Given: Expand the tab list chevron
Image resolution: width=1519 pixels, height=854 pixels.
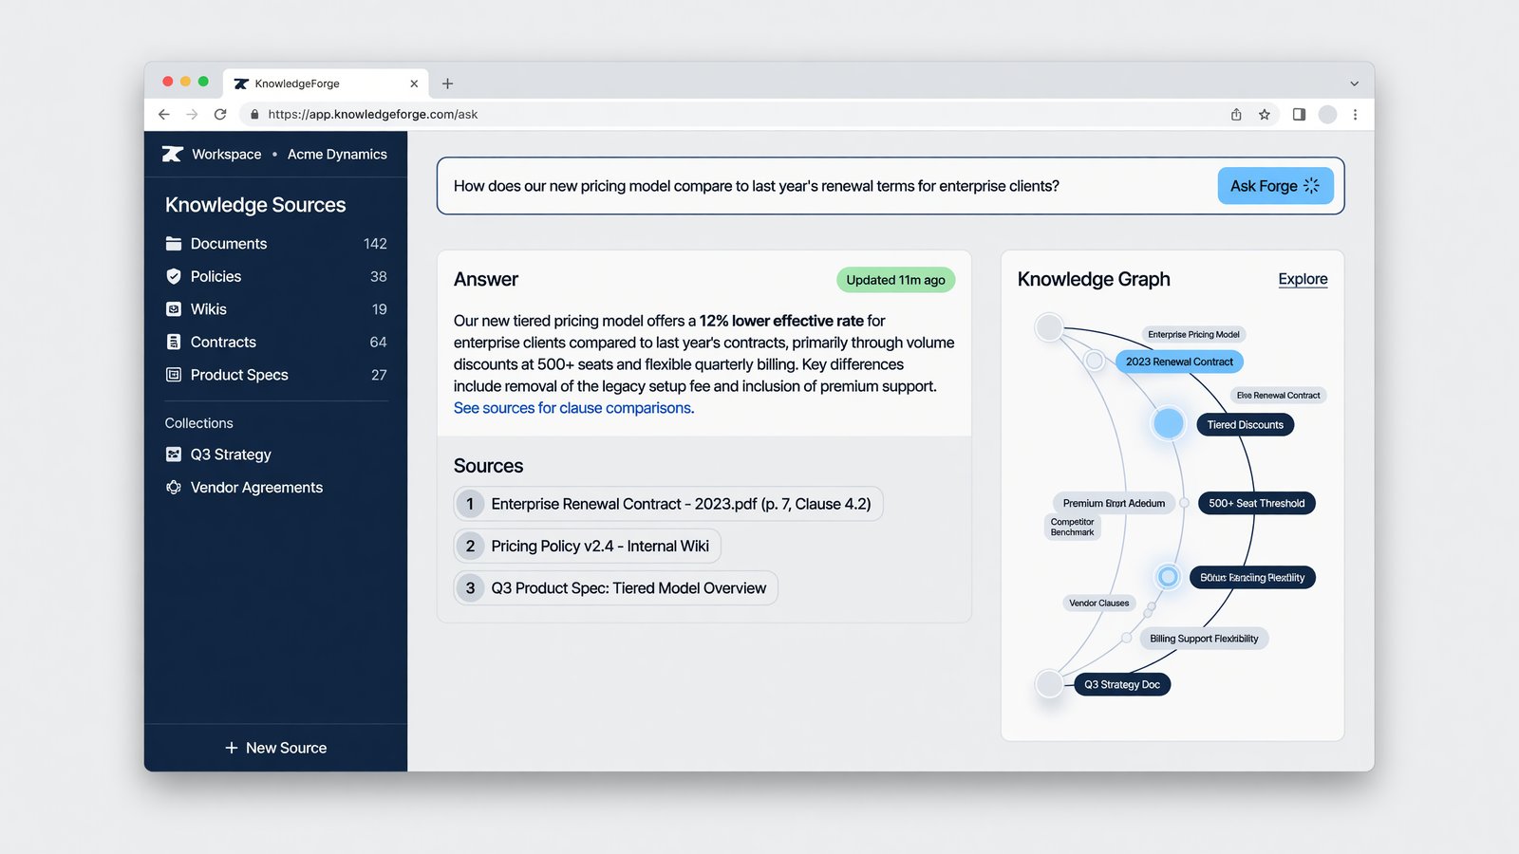Looking at the screenshot, I should pos(1355,84).
